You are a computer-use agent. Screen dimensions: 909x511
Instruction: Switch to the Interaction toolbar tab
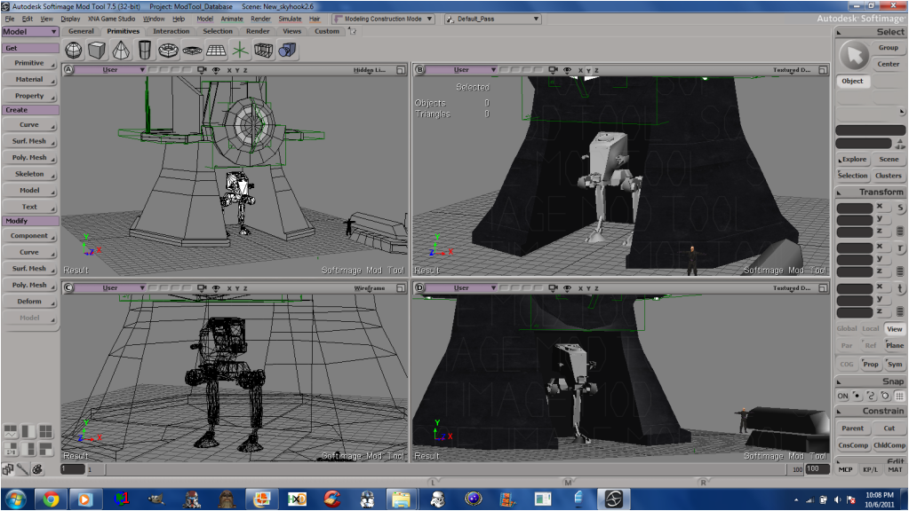tap(171, 31)
